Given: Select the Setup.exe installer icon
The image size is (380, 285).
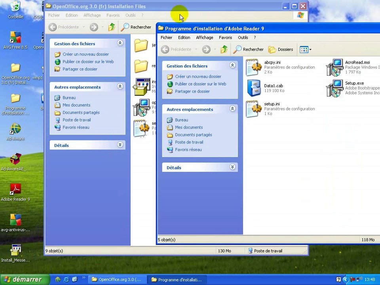Looking at the screenshot, I should point(334,88).
